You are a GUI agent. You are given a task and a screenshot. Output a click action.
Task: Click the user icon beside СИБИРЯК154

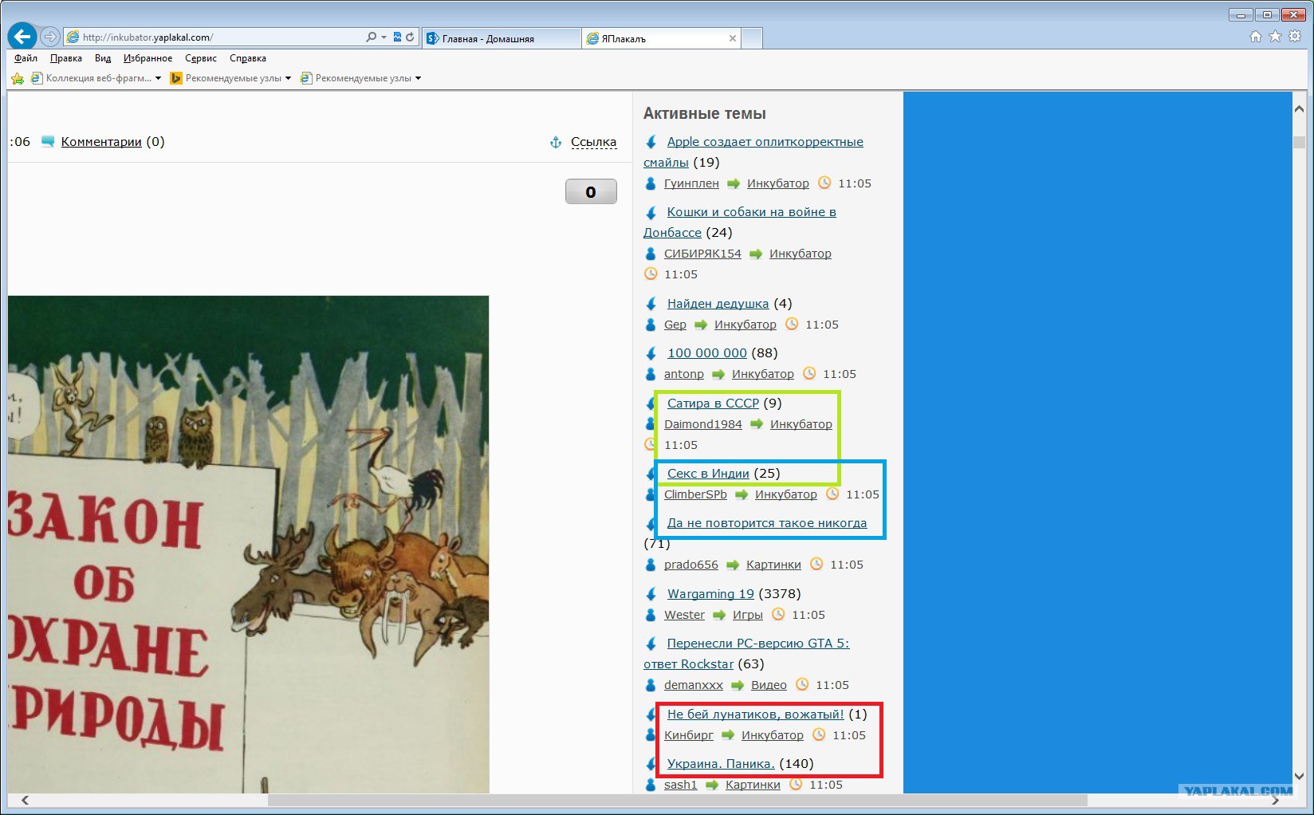point(651,254)
